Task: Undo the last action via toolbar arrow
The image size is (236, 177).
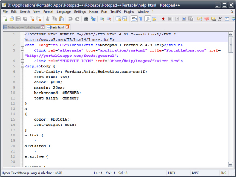Action: tap(70, 19)
